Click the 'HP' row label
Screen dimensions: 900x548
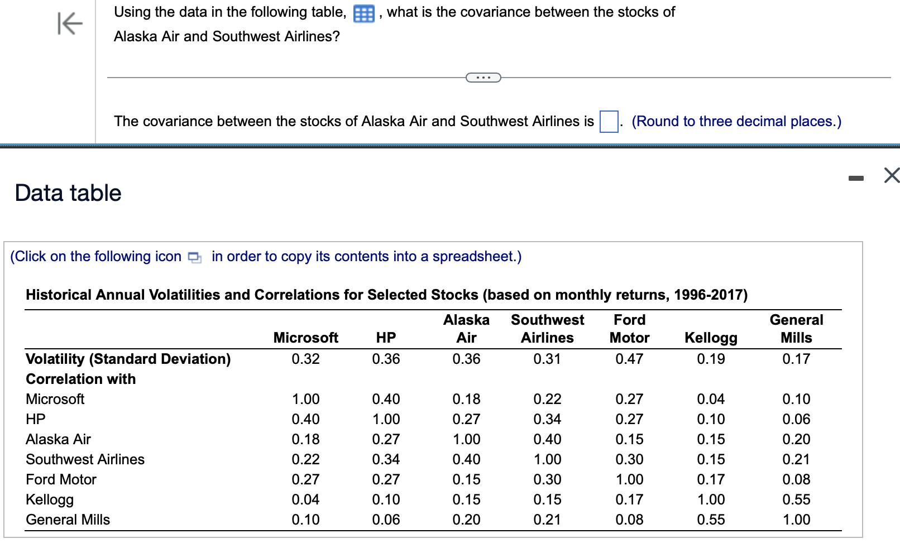click(36, 419)
